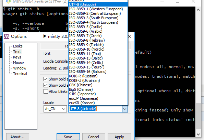Close the Options dialog

[x=130, y=36]
